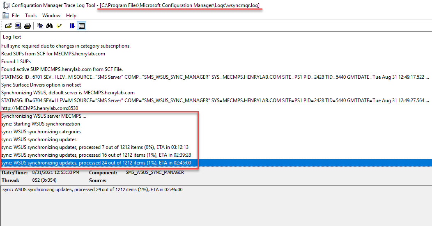Open the File menu

16,16
